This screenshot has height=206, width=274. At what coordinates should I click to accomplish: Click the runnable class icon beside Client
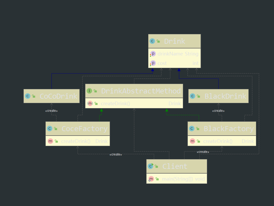coord(151,166)
